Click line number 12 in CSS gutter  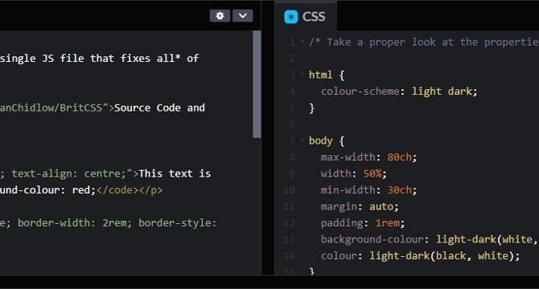[x=290, y=223]
